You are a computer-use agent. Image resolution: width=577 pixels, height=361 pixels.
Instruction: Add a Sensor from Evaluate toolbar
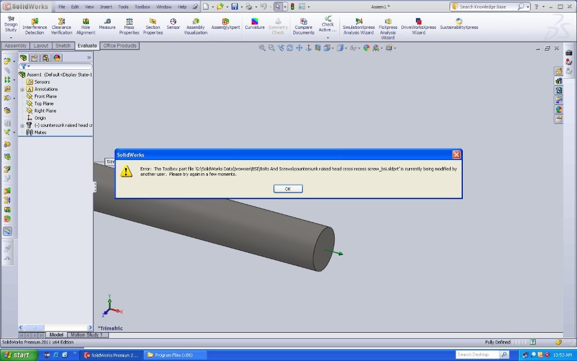tap(173, 24)
